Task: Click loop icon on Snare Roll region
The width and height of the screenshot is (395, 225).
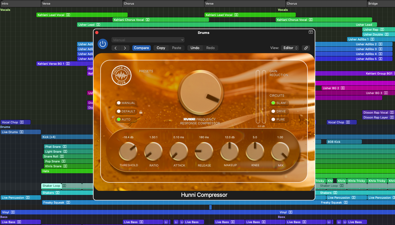Action: click(62, 156)
